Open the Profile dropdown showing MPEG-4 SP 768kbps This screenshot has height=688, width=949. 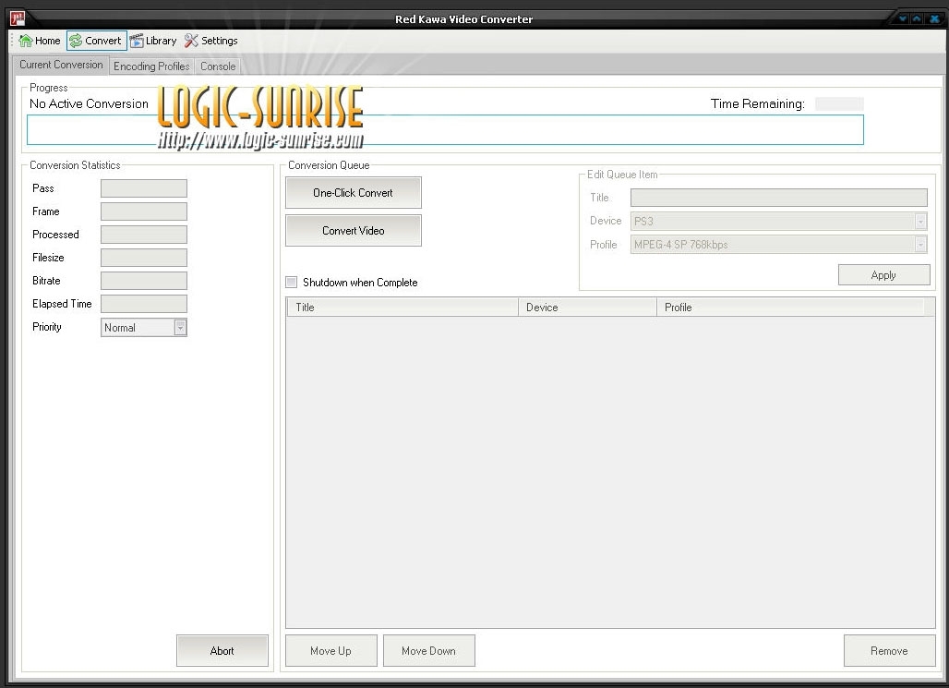click(x=779, y=244)
